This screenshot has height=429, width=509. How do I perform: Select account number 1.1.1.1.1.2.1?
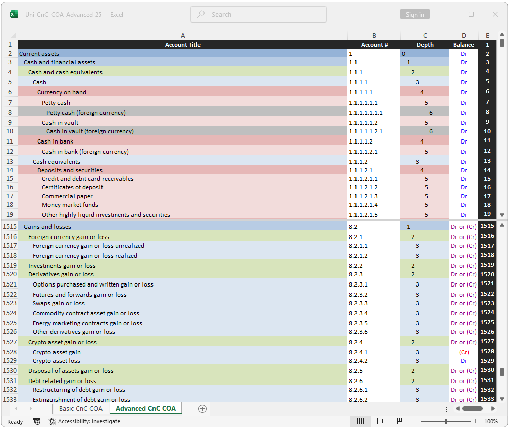coord(374,131)
